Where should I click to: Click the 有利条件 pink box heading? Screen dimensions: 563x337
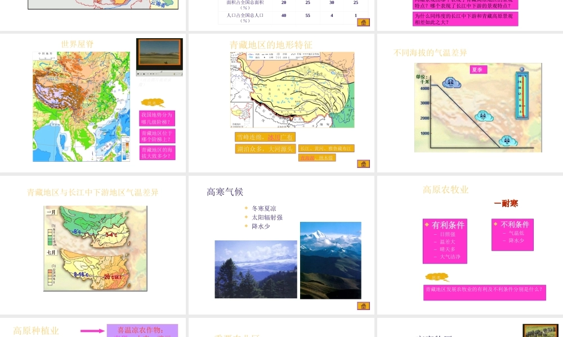[x=448, y=225]
